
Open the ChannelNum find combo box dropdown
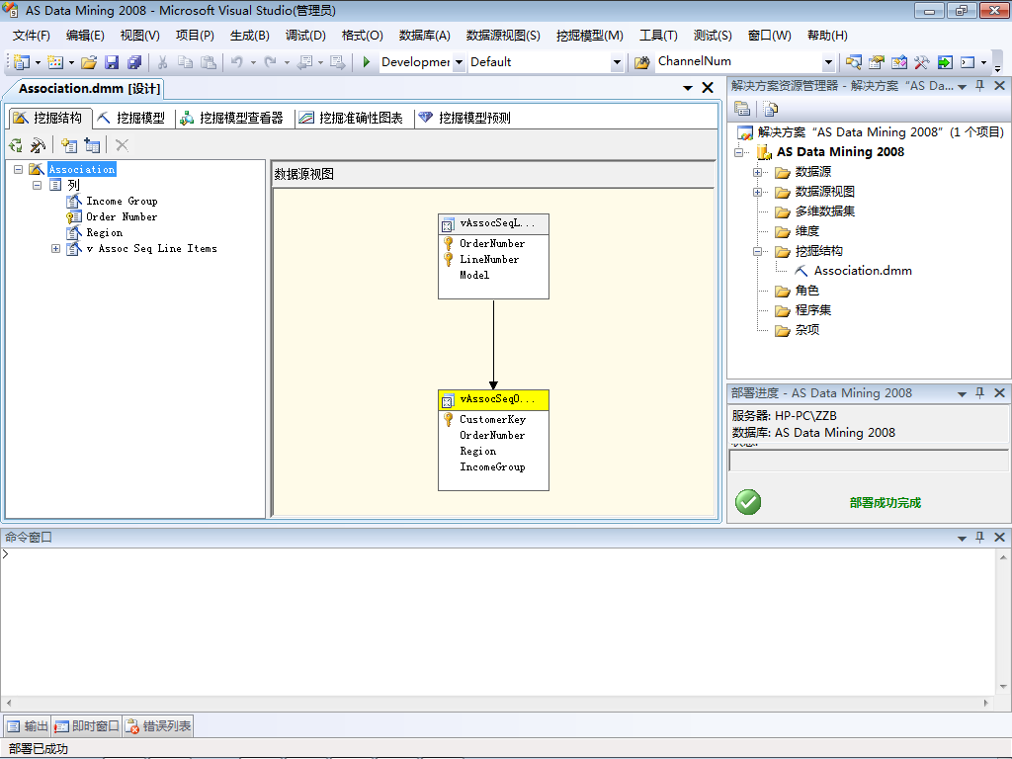[x=829, y=62]
